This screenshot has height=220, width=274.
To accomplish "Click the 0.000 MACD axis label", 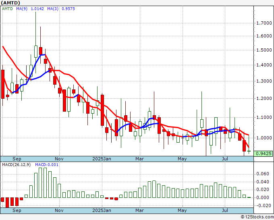I will point(263,197).
